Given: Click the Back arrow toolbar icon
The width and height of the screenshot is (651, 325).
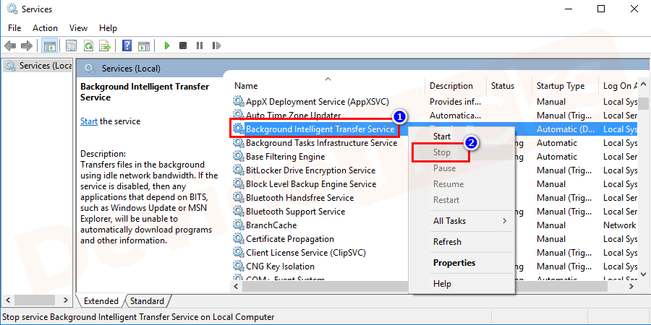Looking at the screenshot, I should (11, 45).
